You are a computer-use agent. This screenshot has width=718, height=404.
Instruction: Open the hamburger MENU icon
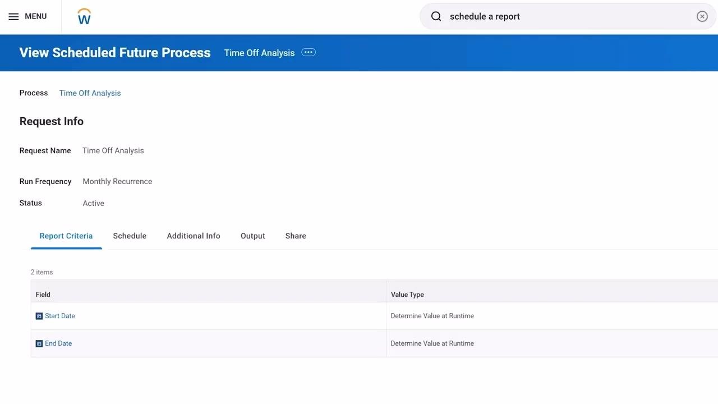point(13,17)
